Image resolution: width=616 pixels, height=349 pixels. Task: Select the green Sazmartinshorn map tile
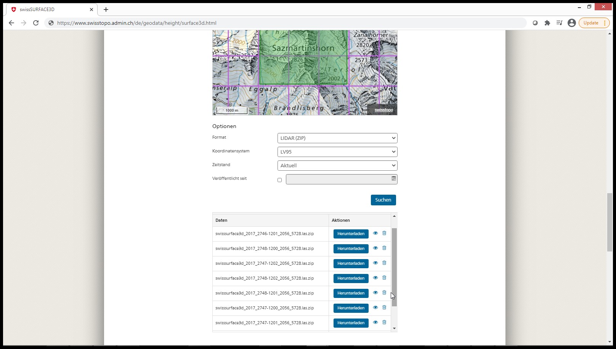(x=303, y=57)
